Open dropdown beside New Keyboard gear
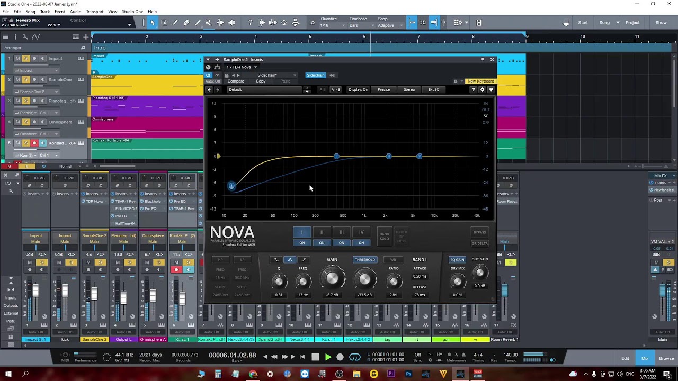 [x=461, y=81]
